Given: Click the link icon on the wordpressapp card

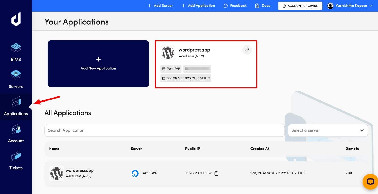Looking at the screenshot, I should (x=247, y=50).
